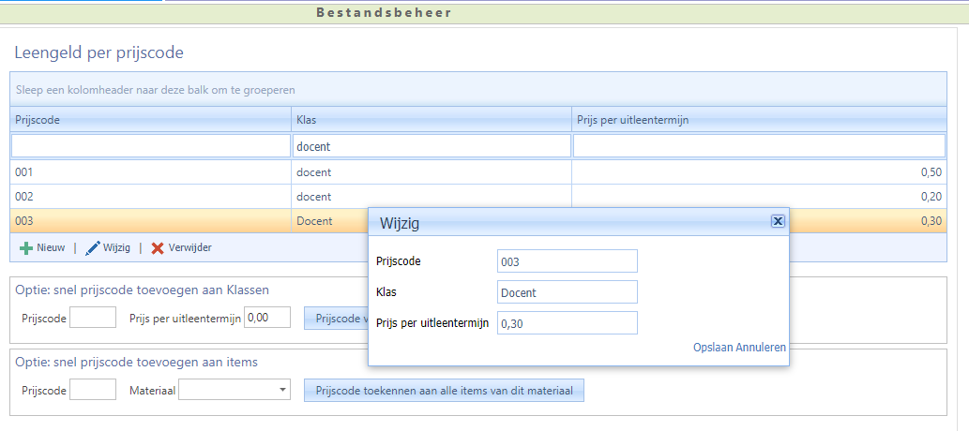Viewport: 969px width, 431px height.
Task: Sort by the Klas column header
Action: (x=431, y=119)
